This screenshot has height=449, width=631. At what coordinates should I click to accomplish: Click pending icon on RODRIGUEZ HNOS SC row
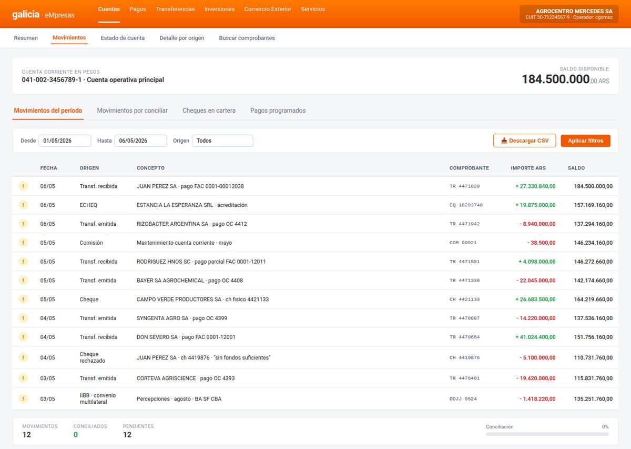pos(23,262)
